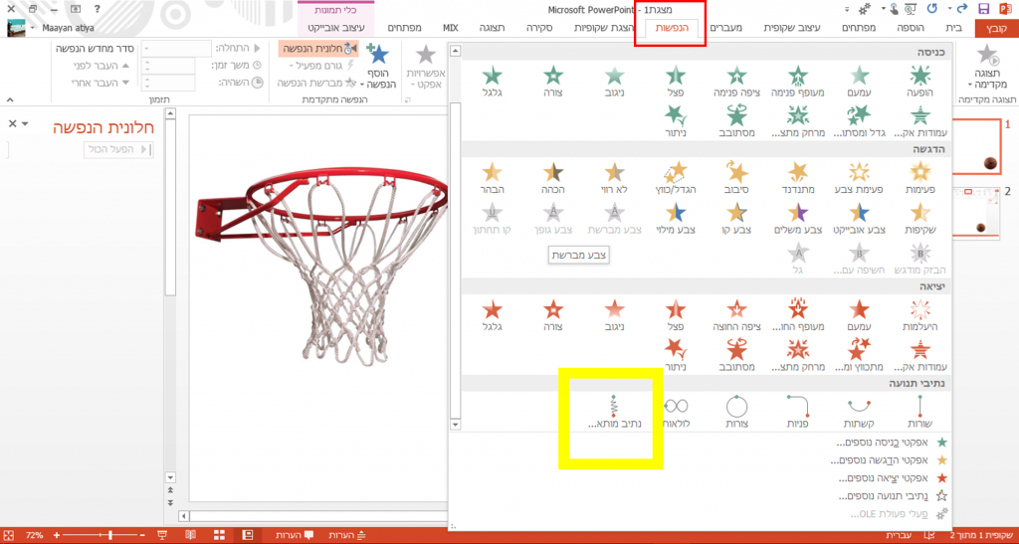Select slide 2 thumbnail
Image resolution: width=1019 pixels, height=544 pixels.
(977, 212)
